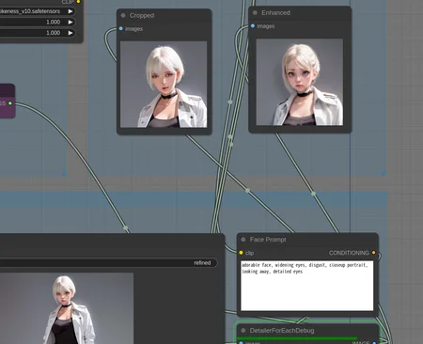This screenshot has height=344, width=423.
Task: Select the Cropped node title bar
Action: point(164,15)
